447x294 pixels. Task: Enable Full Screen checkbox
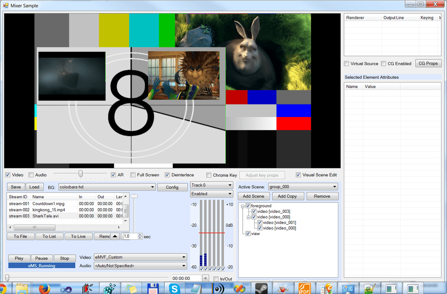tap(133, 175)
